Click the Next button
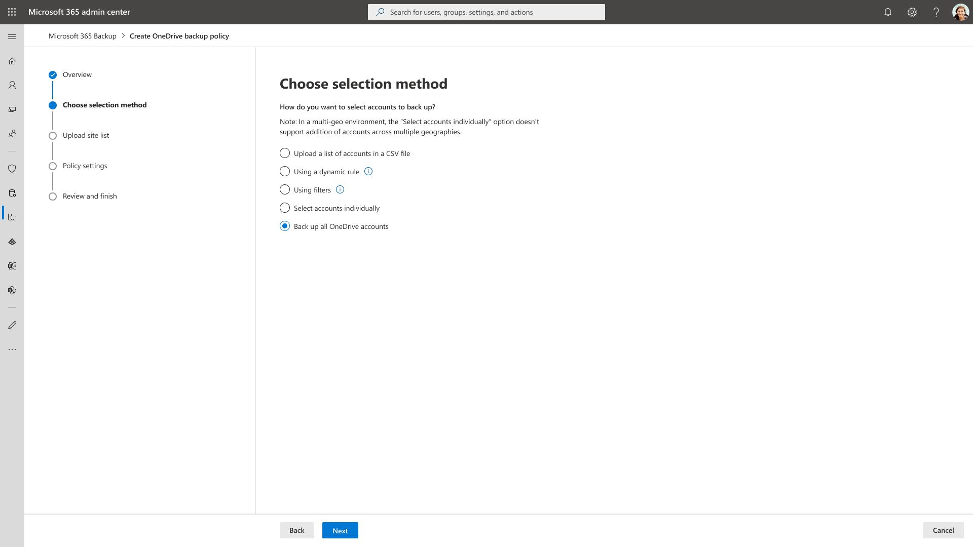The height and width of the screenshot is (547, 973). (x=340, y=530)
